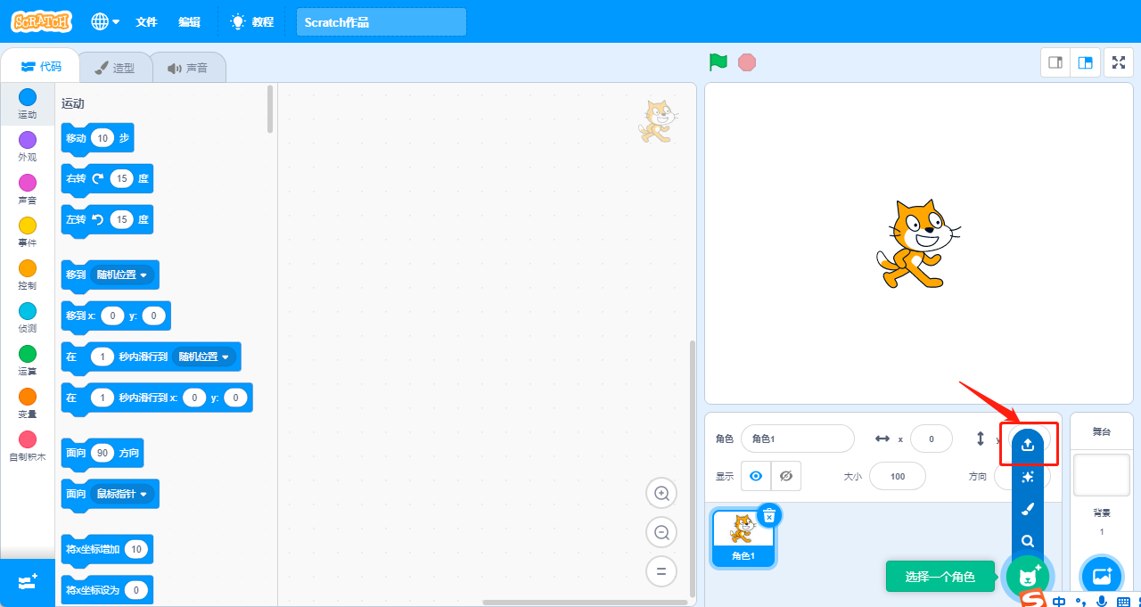Click the project title field Scratch作品

pos(382,22)
